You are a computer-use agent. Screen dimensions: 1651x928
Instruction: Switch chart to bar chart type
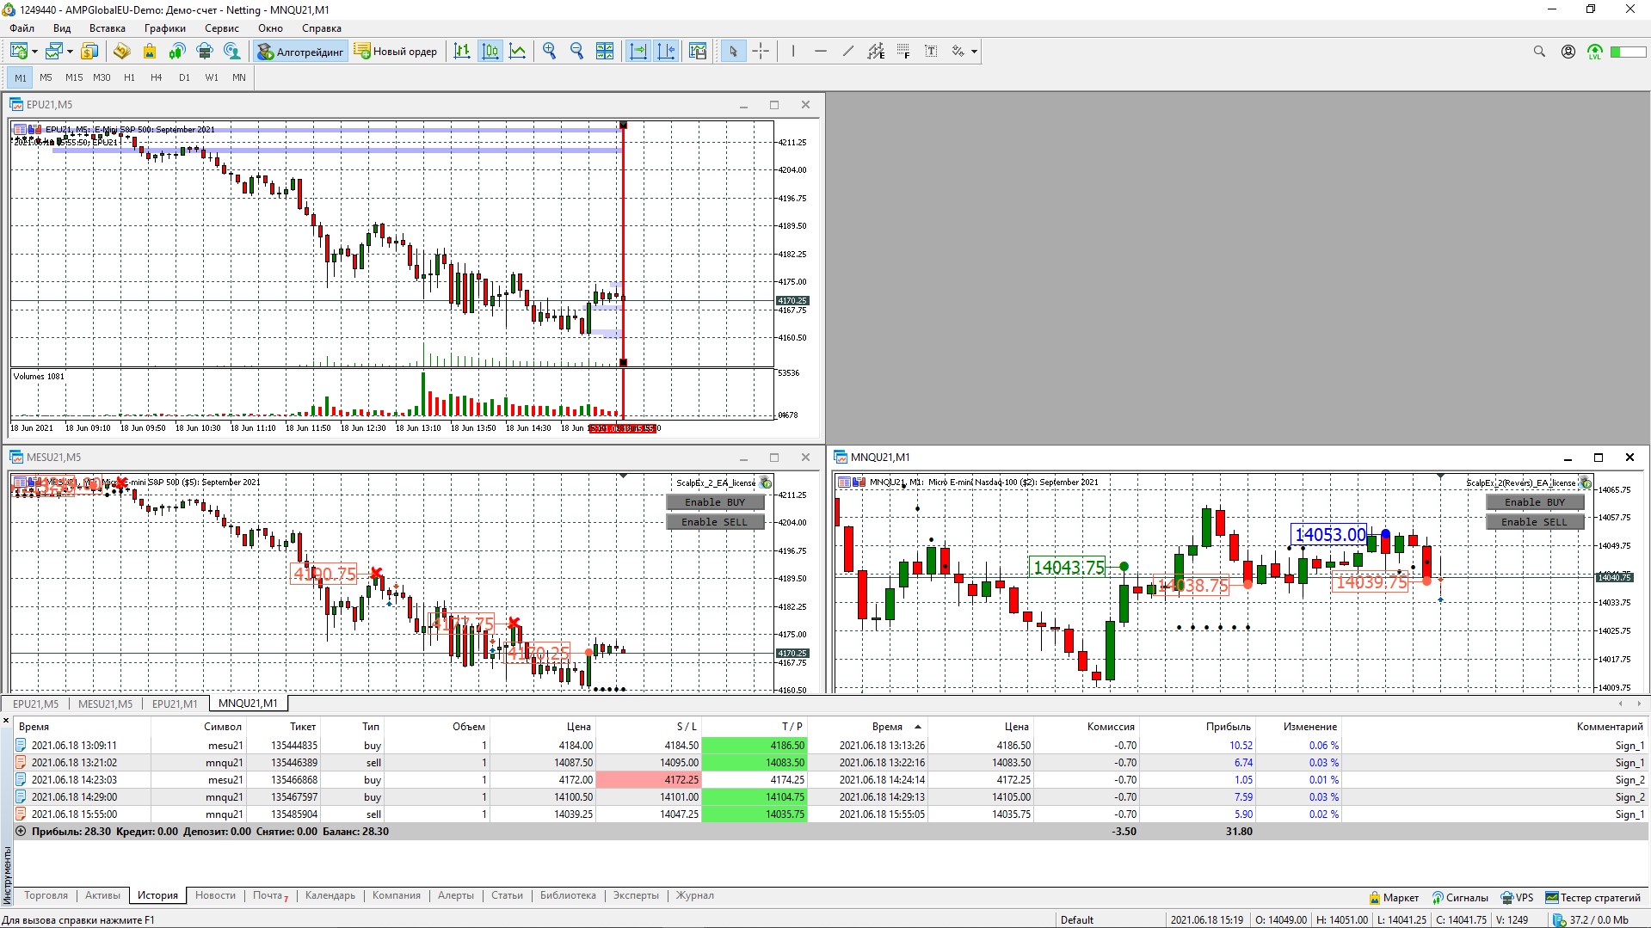pyautogui.click(x=462, y=52)
